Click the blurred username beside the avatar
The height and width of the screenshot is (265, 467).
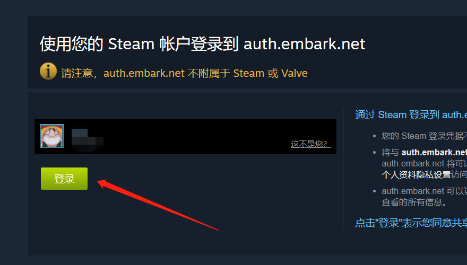pos(87,140)
